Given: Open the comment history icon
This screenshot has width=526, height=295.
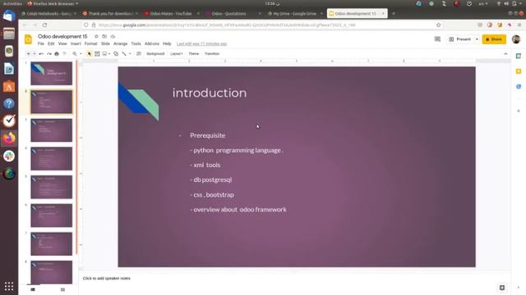Looking at the screenshot, I should (437, 39).
